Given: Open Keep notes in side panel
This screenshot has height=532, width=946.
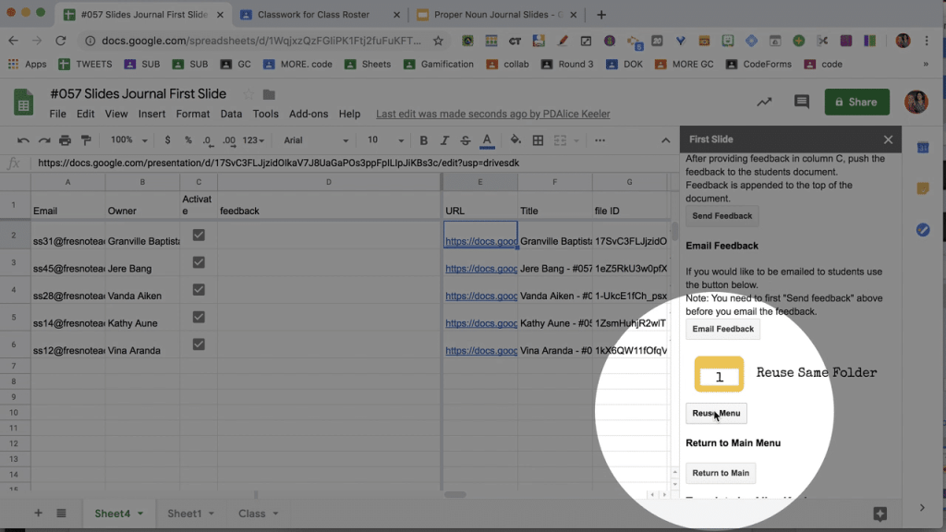Looking at the screenshot, I should [923, 188].
